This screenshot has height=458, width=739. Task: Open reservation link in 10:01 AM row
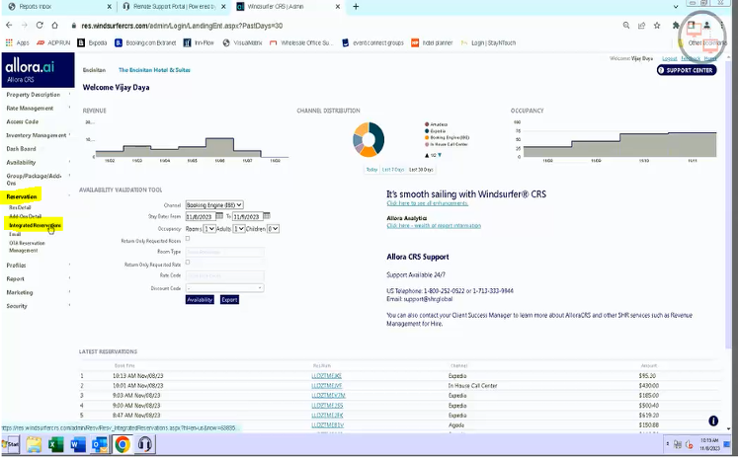click(x=327, y=386)
